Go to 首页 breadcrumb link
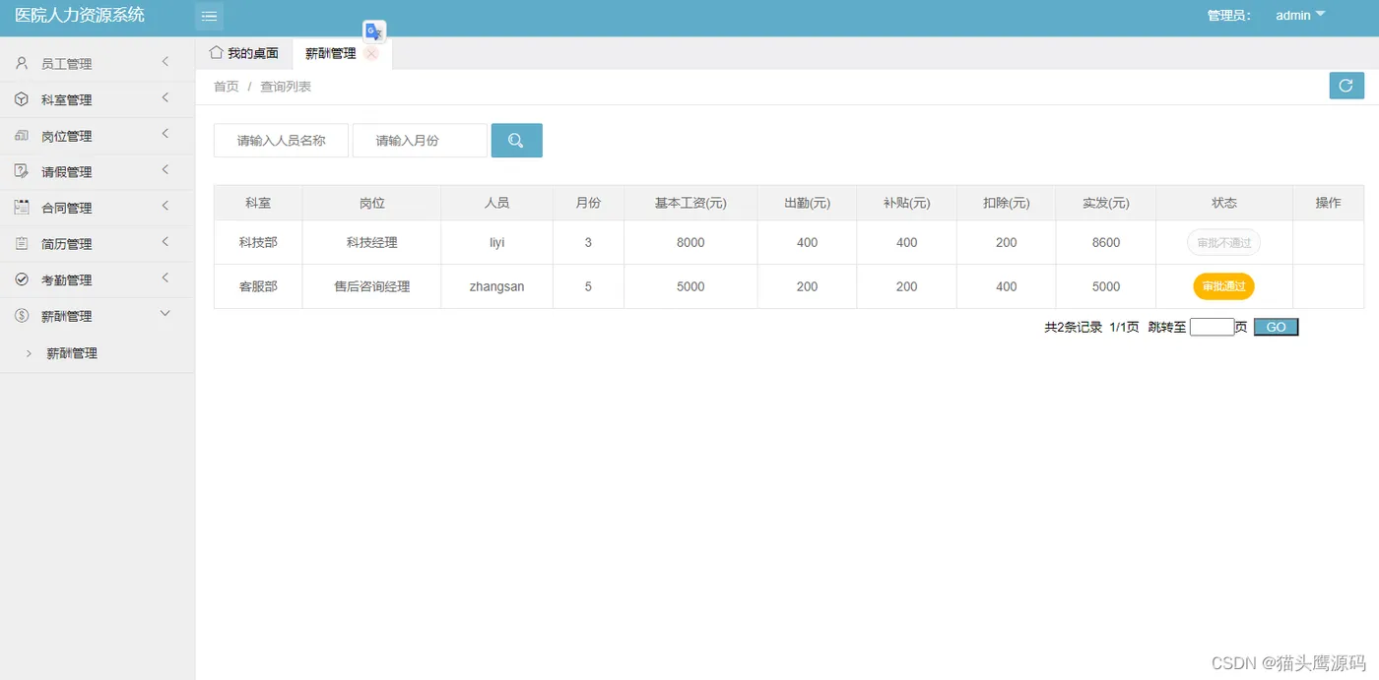The height and width of the screenshot is (680, 1379). tap(227, 87)
